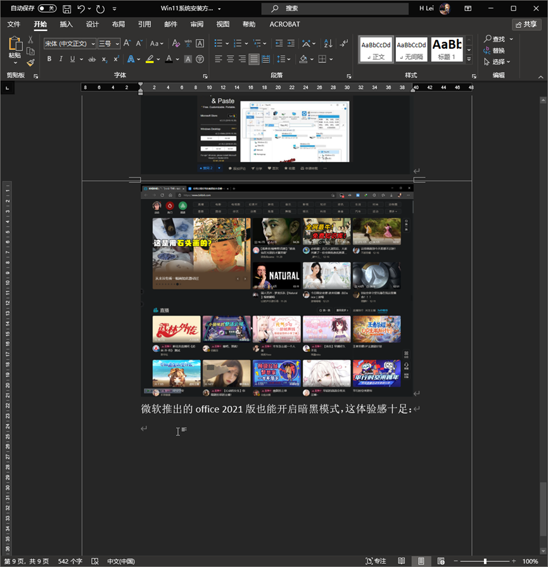Viewport: 548px width, 567px height.
Task: Expand line spacing options
Action: click(x=289, y=59)
